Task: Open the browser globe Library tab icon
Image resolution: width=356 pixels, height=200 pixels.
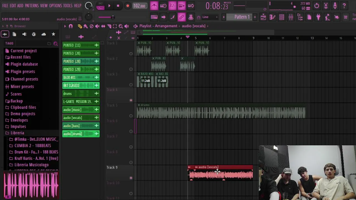Action: (x=34, y=34)
